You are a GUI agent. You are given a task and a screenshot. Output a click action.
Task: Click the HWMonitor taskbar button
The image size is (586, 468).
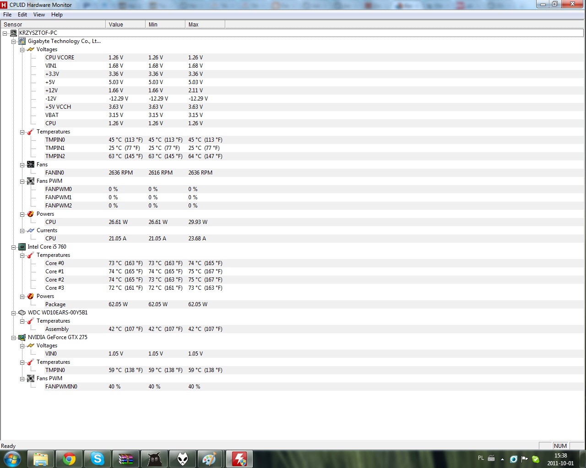(x=239, y=459)
